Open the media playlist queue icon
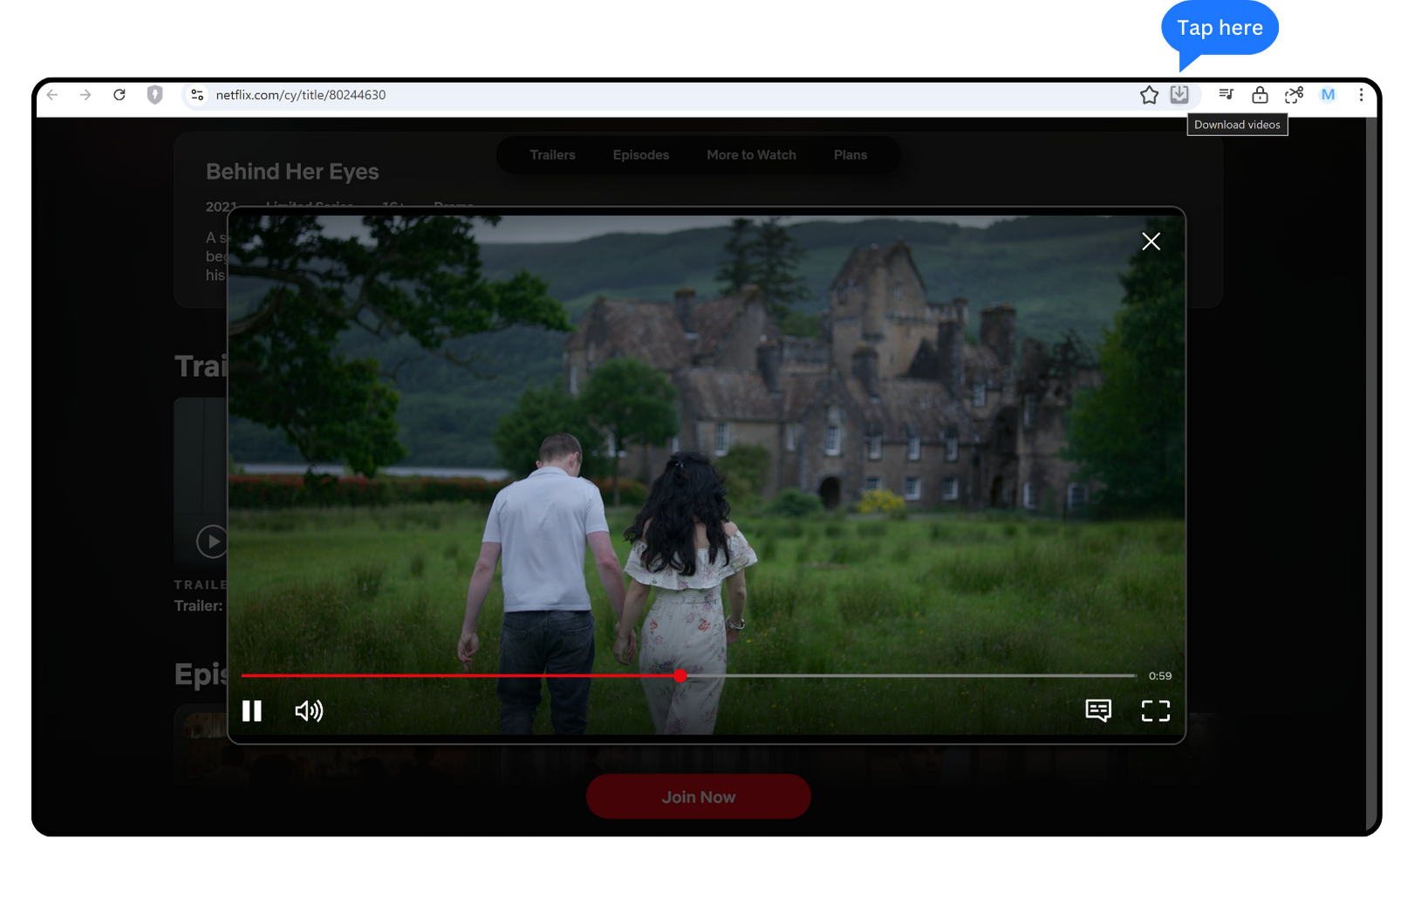Screen dimensions: 1414x914 point(1226,94)
